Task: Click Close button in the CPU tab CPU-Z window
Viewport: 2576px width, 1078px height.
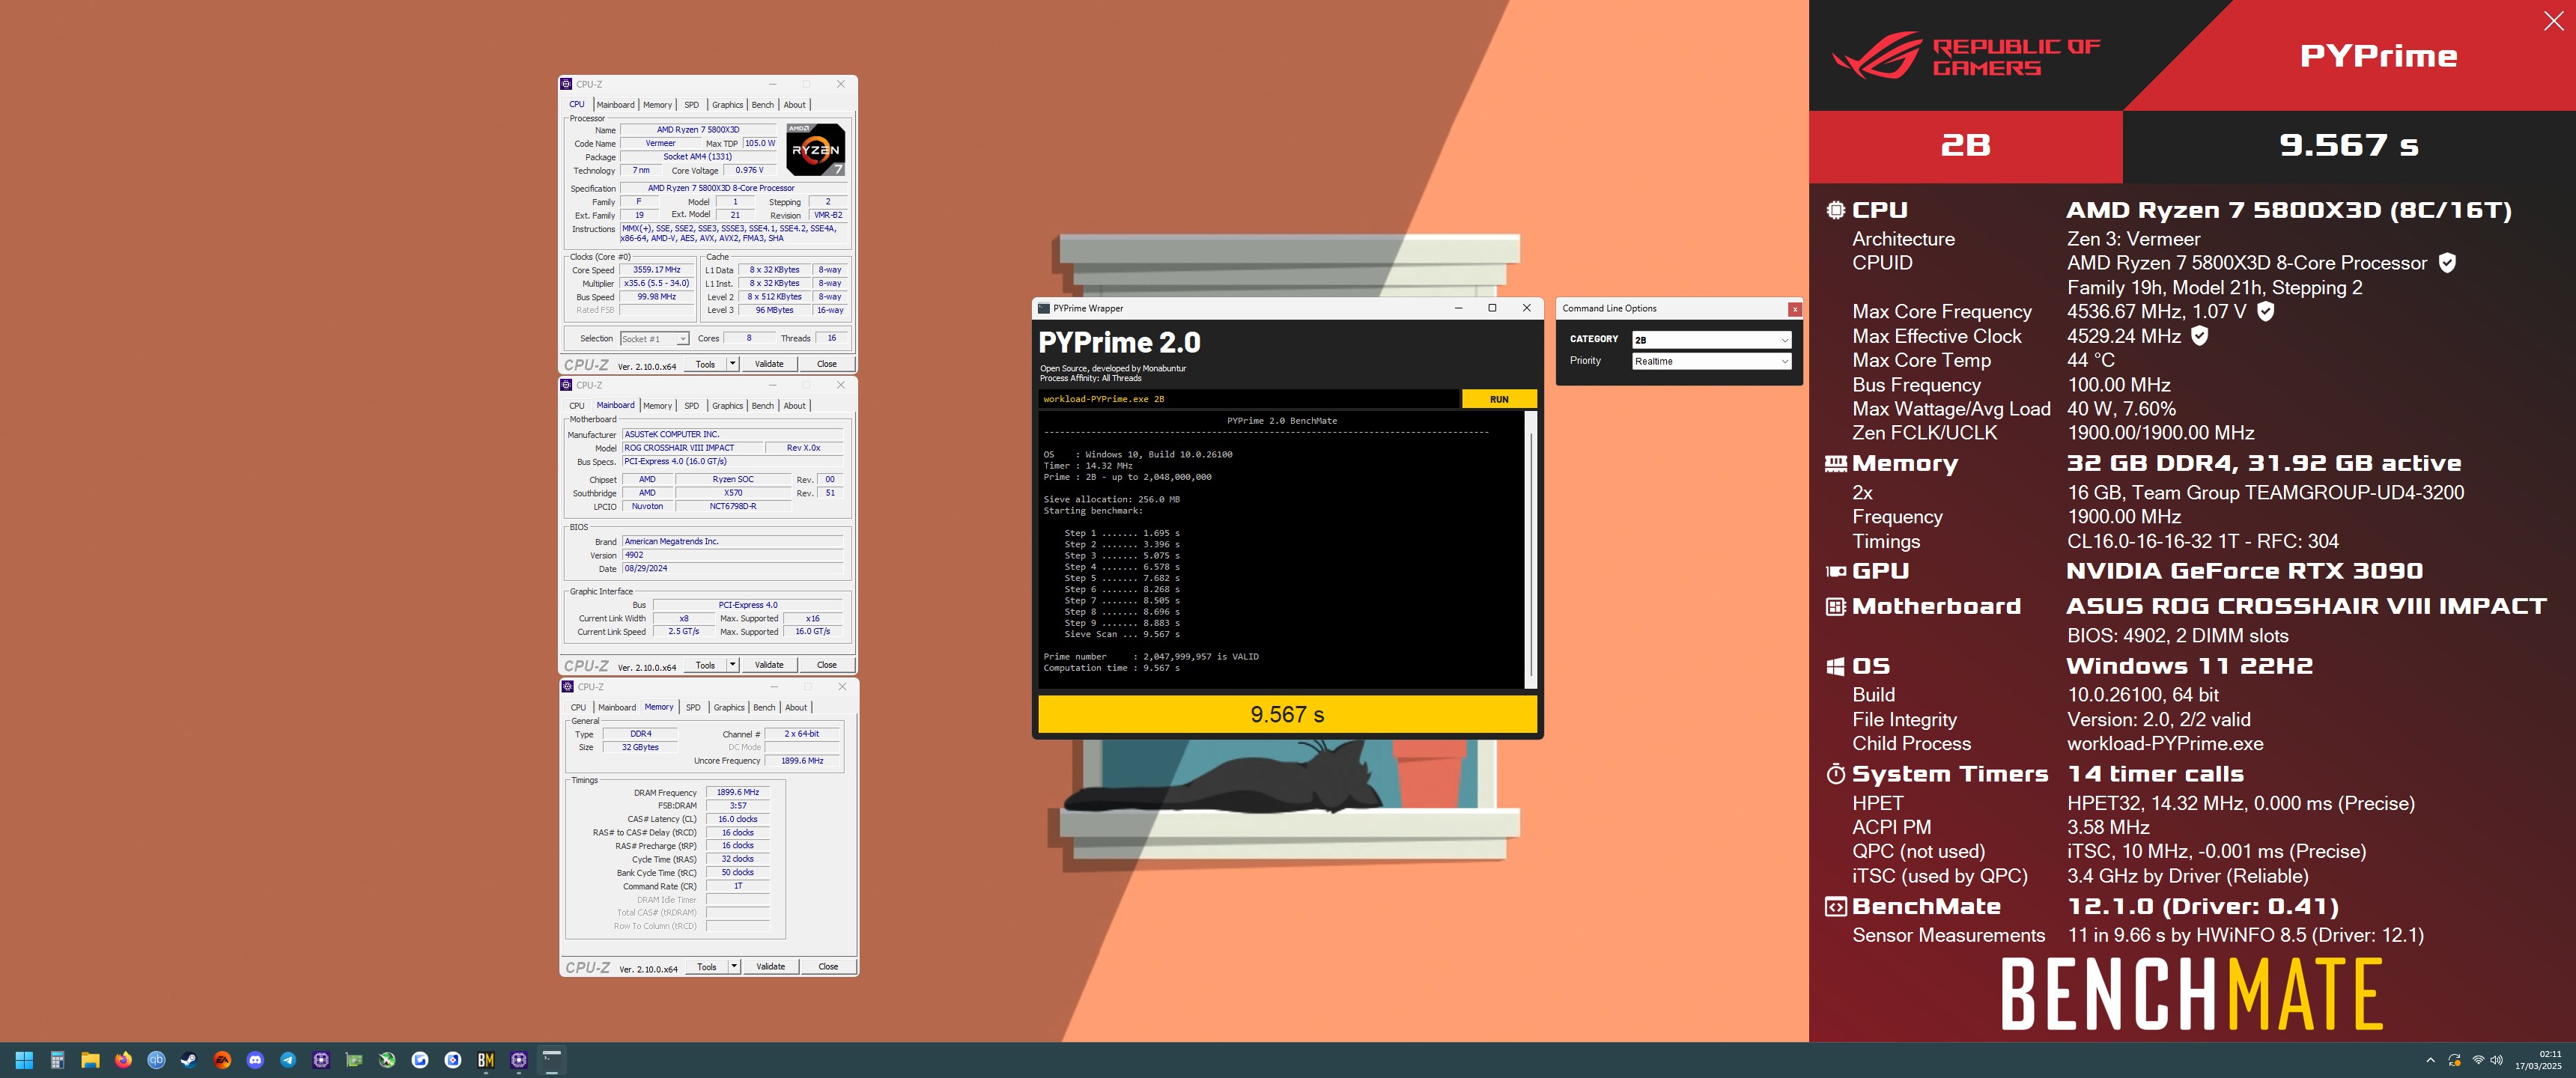Action: pyautogui.click(x=827, y=364)
